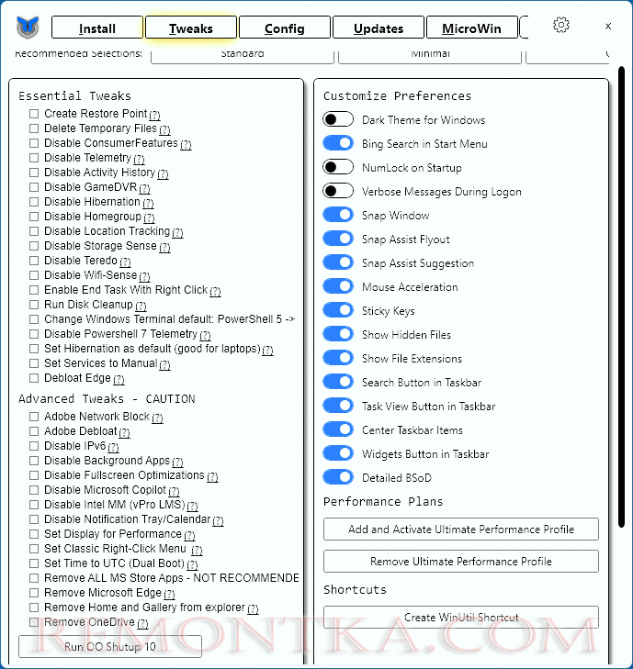Click the (?) next to Adobe Debloat

tap(124, 432)
